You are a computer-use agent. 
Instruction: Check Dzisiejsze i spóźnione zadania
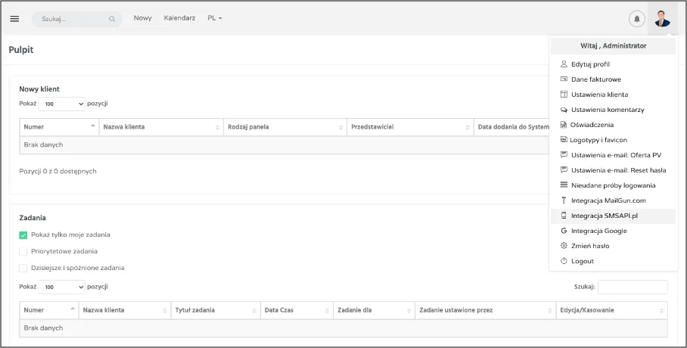[x=23, y=269]
